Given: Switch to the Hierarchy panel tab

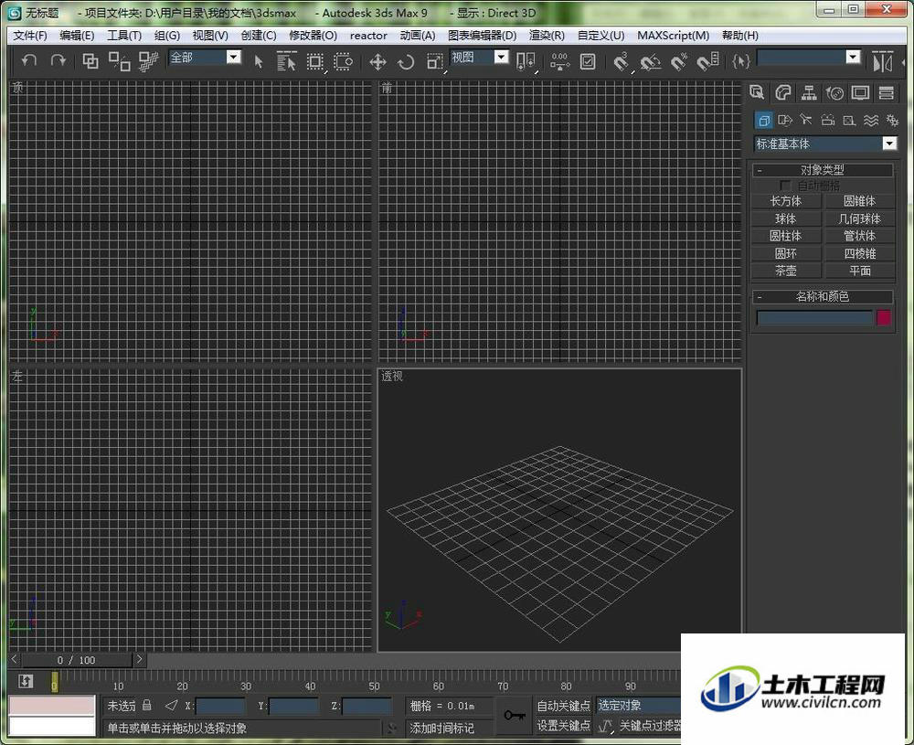Looking at the screenshot, I should [x=809, y=92].
